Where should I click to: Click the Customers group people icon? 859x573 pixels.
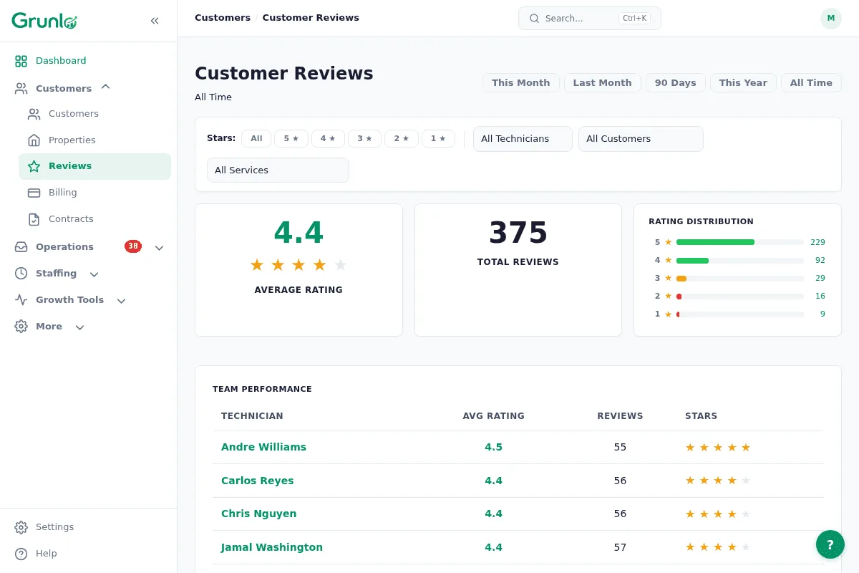click(21, 89)
